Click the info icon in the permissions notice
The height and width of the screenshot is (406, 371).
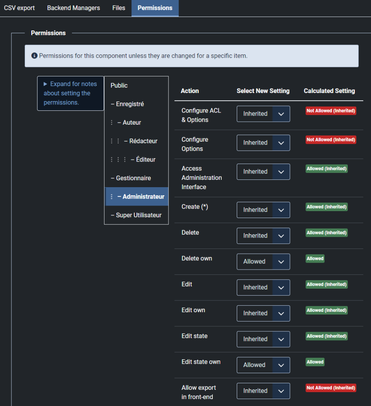click(x=35, y=56)
